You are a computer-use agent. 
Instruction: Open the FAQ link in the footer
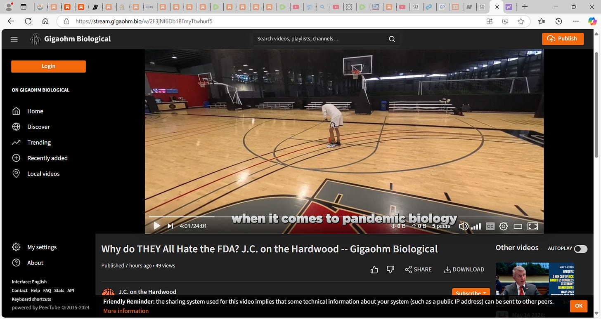pyautogui.click(x=47, y=291)
